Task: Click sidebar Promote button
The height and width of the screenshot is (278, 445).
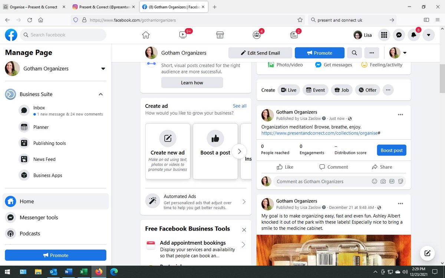Action: coord(56,255)
